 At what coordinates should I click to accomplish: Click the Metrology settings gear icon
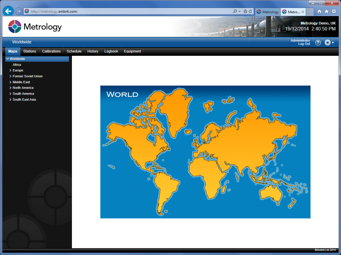(x=328, y=42)
